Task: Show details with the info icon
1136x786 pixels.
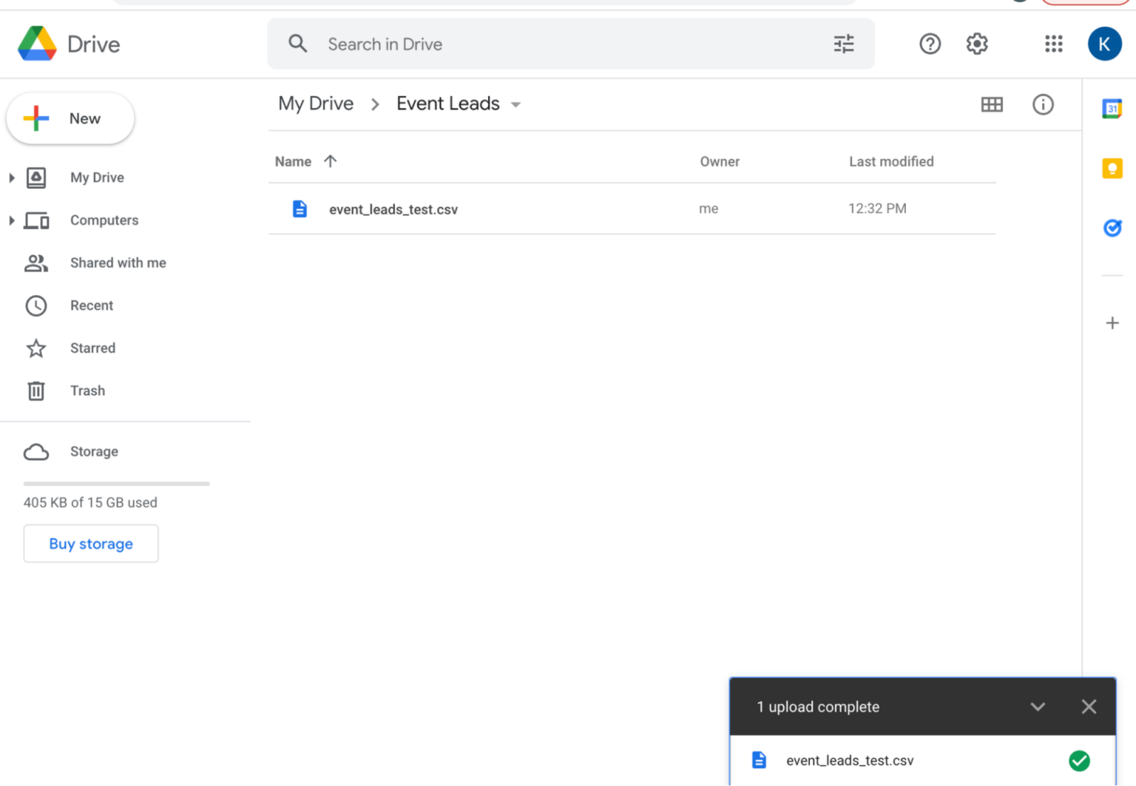Action: 1043,104
